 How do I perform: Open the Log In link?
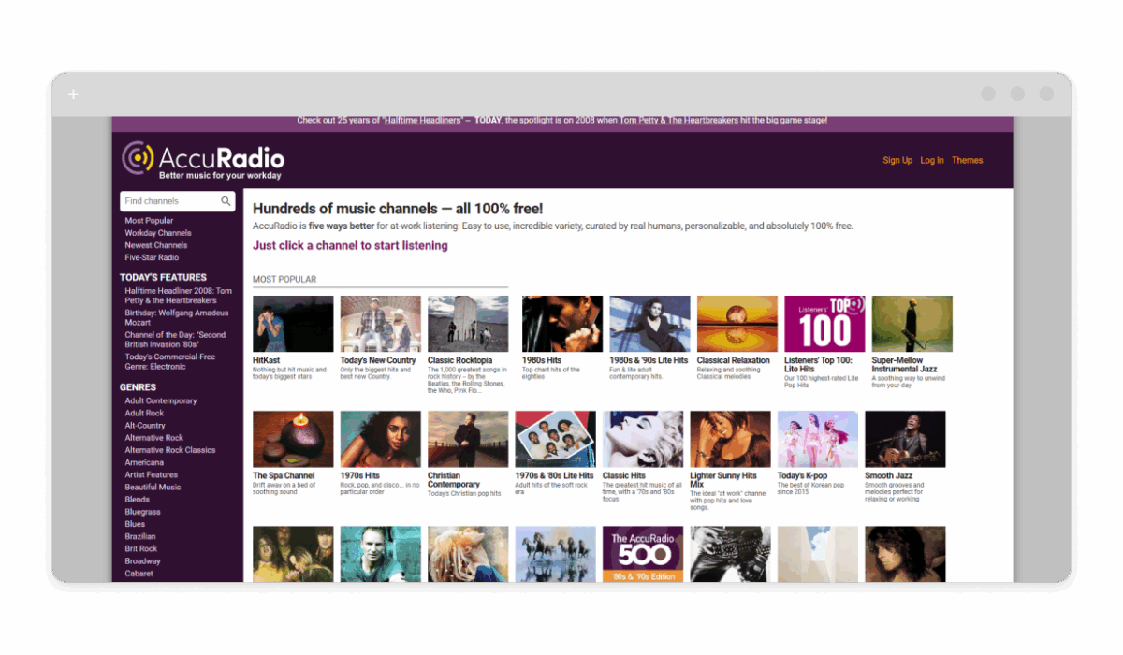coord(931,160)
